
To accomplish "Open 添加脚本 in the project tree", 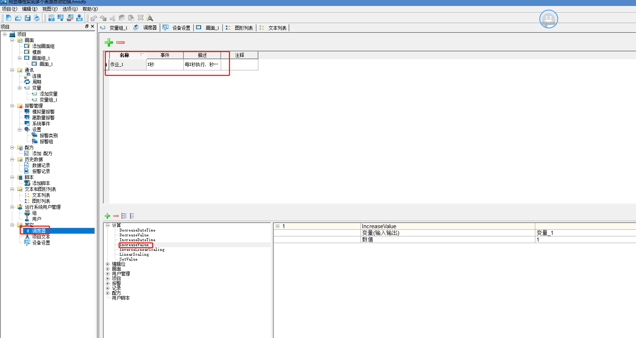I will (41, 183).
